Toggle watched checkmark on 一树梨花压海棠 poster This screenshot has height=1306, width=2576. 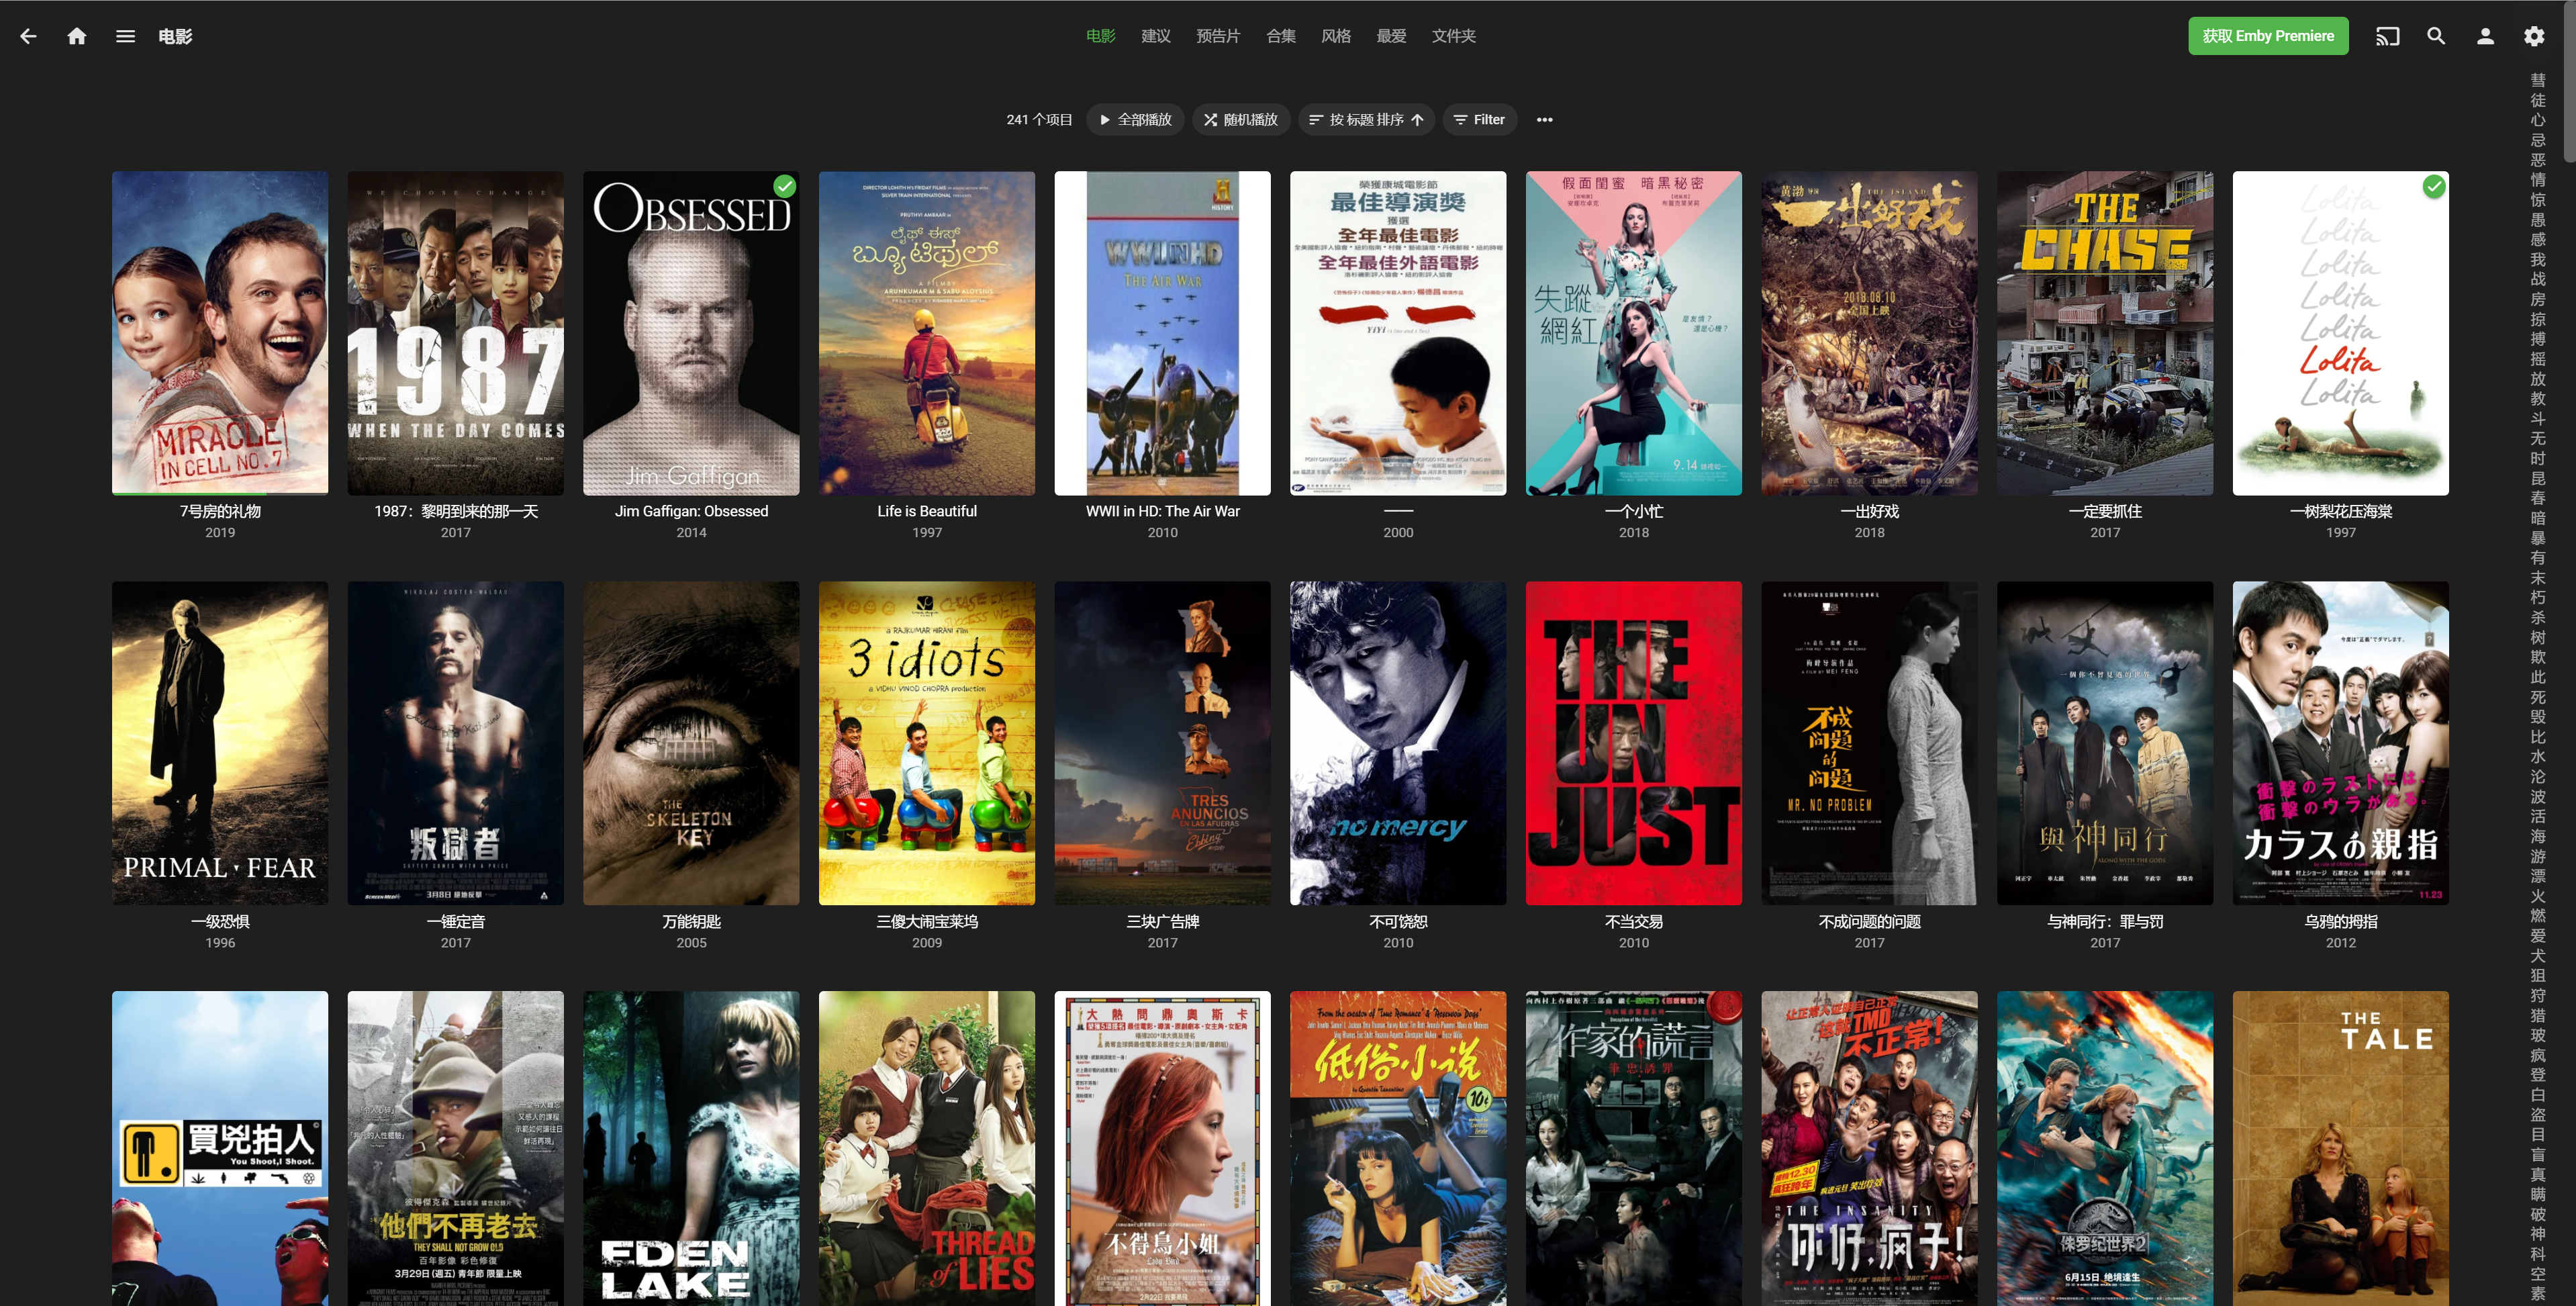(x=2434, y=186)
